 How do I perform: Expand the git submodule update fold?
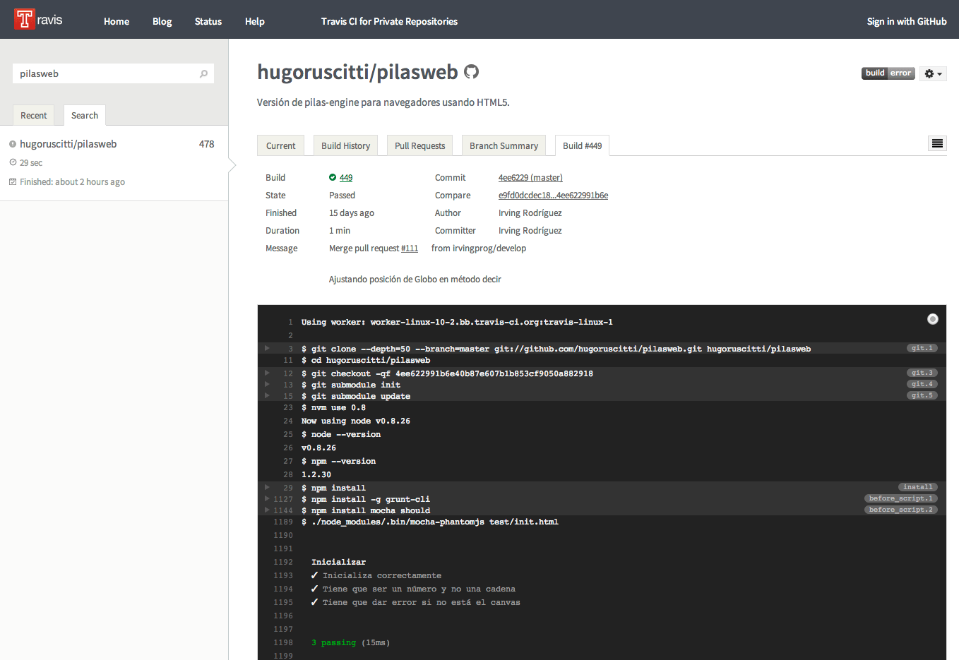(267, 395)
